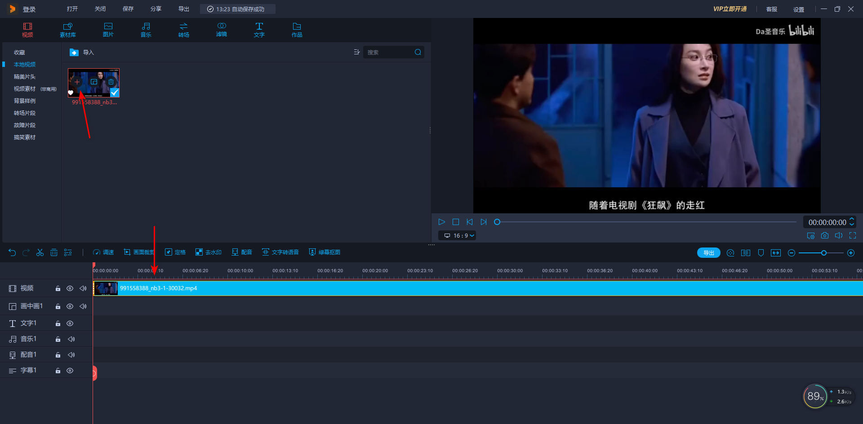Screen dimensions: 863x424
Task: Click the timeline zoom slider handle
Action: click(824, 253)
